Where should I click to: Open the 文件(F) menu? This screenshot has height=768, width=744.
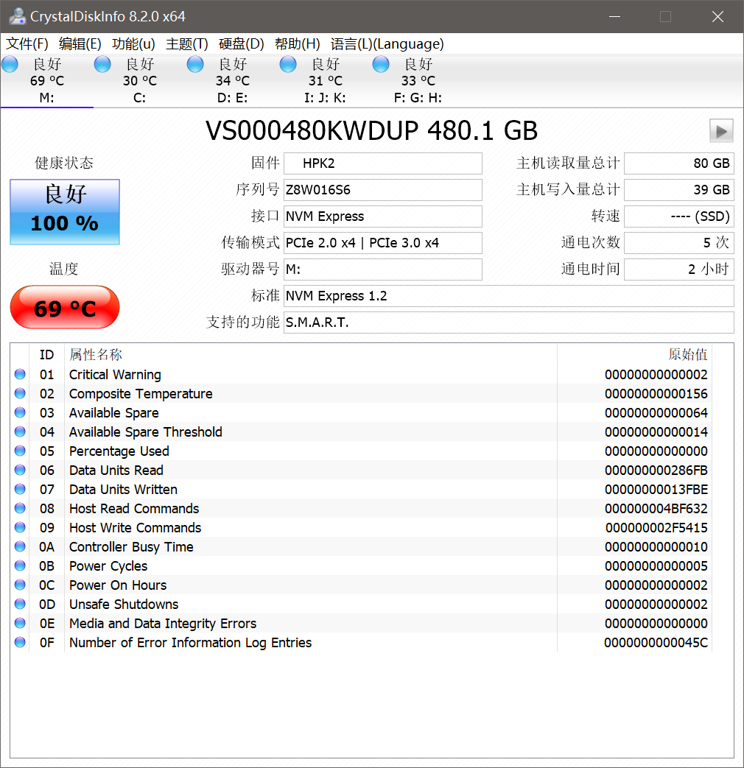tap(27, 44)
